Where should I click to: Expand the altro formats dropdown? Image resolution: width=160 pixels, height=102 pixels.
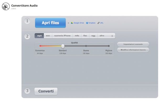(106, 36)
